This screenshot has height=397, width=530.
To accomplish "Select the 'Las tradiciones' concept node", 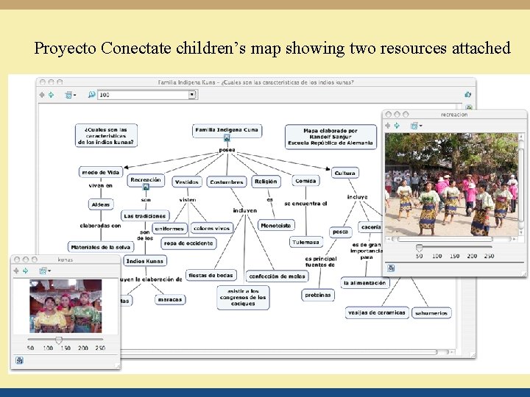I will [145, 215].
